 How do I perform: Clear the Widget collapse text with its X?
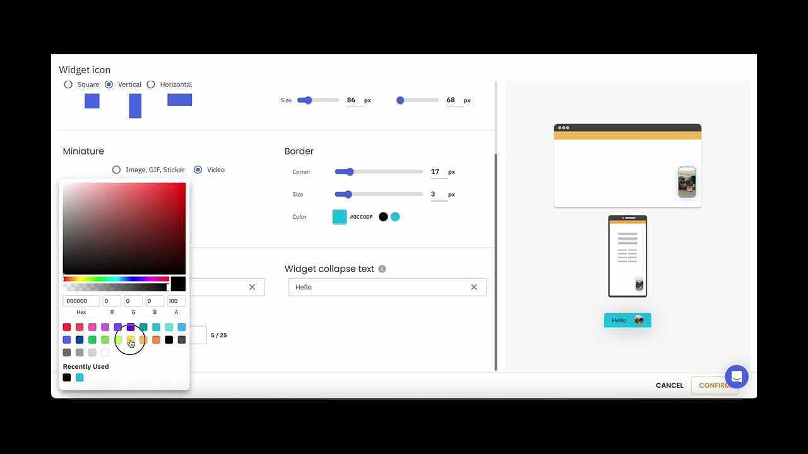tap(474, 287)
